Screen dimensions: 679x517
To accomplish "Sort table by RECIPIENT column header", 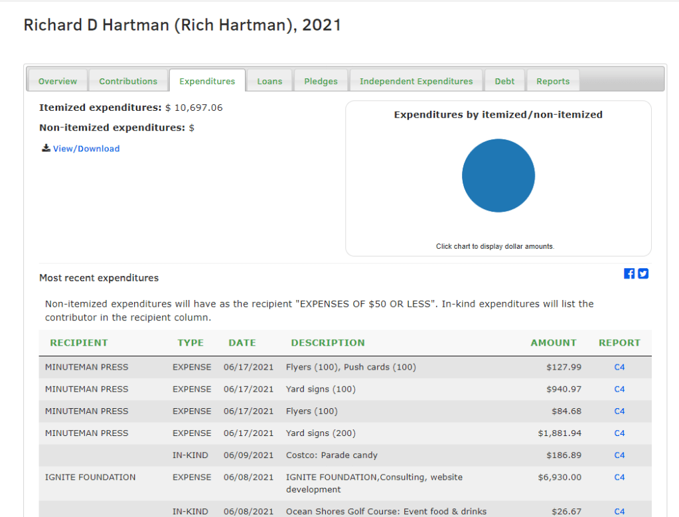I will [78, 343].
